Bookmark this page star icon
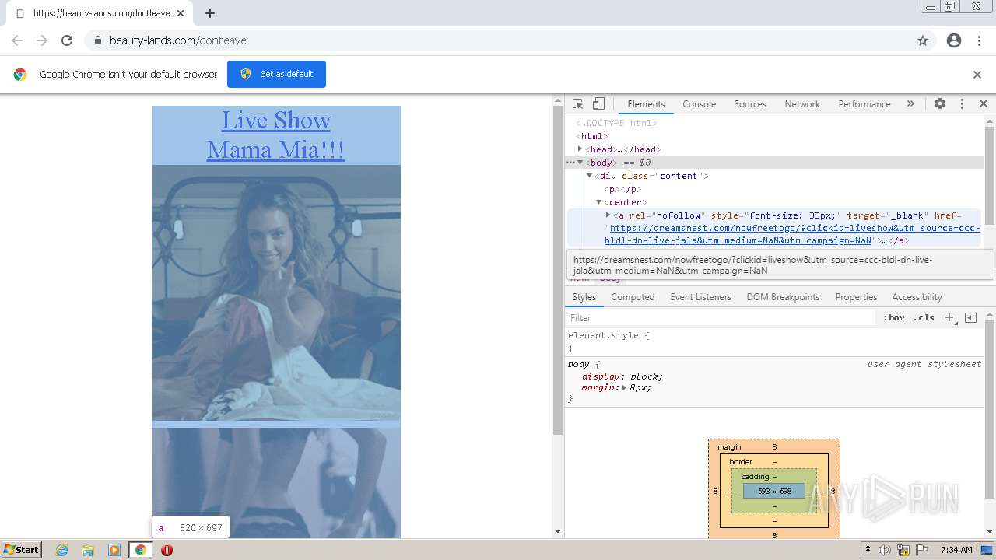 pos(923,40)
